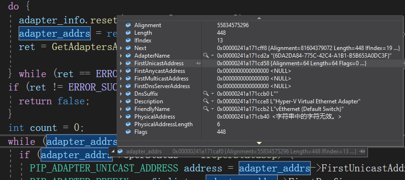The image size is (405, 180).
Task: Pin the adapter_addrs datatip to source
Action: (362, 151)
